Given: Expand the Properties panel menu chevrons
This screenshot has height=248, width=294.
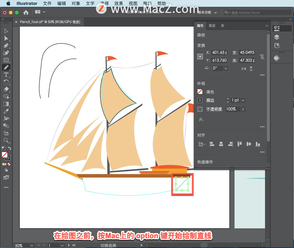Looking at the screenshot, I should coord(267,26).
